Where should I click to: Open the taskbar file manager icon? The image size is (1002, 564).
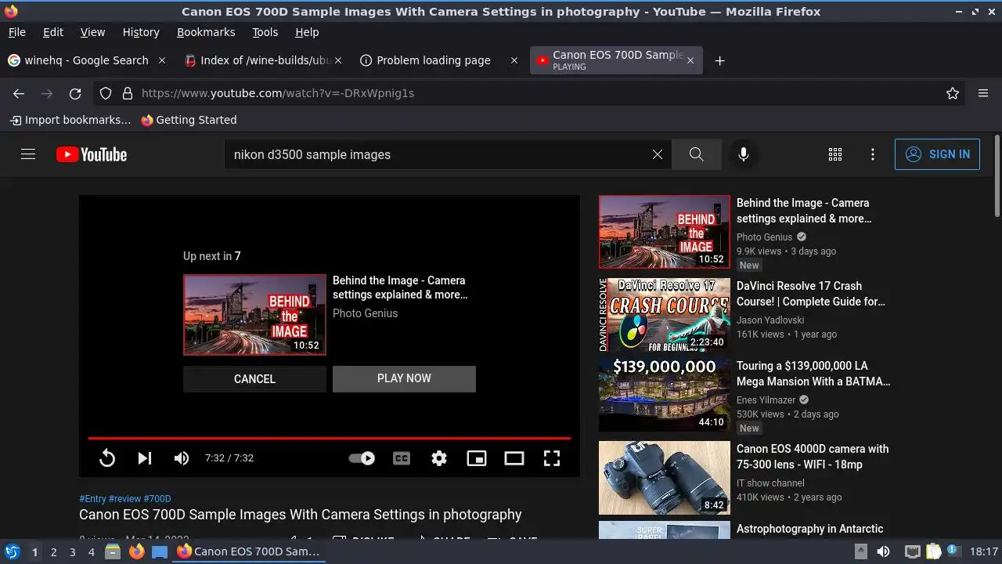point(113,551)
